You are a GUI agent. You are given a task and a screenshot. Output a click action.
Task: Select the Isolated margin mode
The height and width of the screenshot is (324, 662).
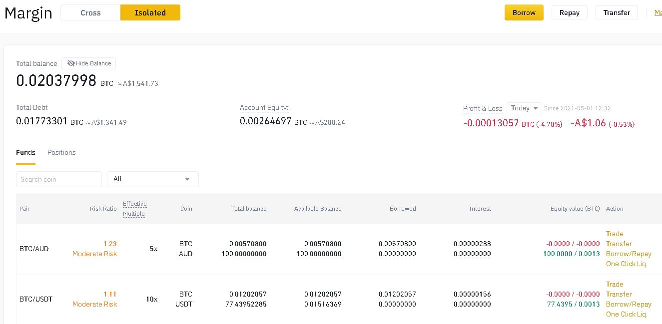tap(150, 12)
